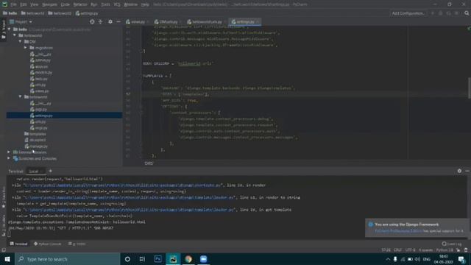Screen dimensions: 471x265
Task: Add a new terminal tab with plus icon
Action: coord(51,171)
